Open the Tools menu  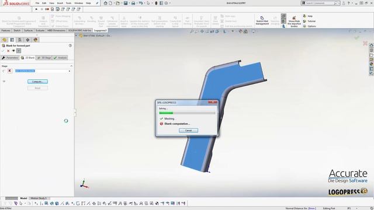[68, 3]
